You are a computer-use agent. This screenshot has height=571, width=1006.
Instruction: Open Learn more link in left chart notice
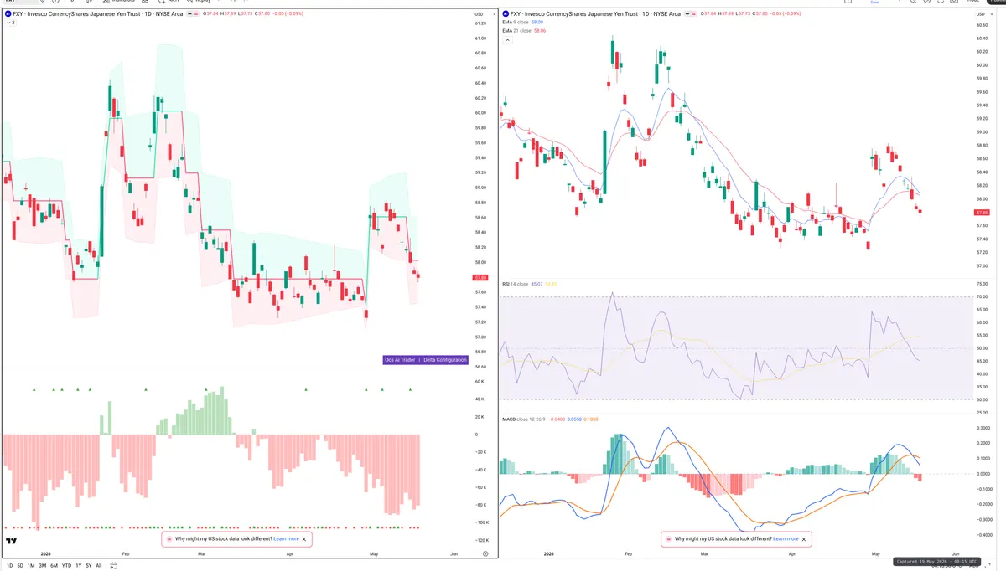pos(286,539)
